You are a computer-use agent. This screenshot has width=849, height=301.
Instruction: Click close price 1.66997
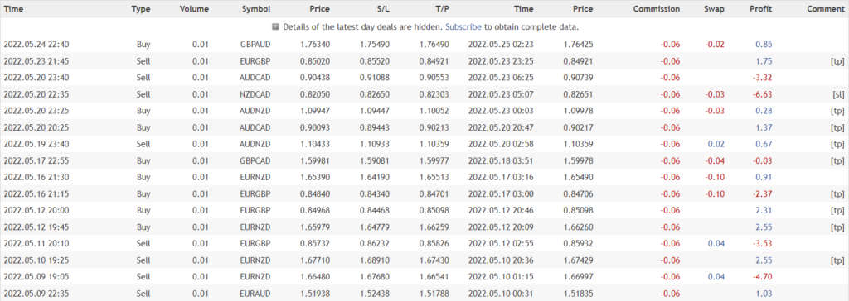pyautogui.click(x=578, y=276)
